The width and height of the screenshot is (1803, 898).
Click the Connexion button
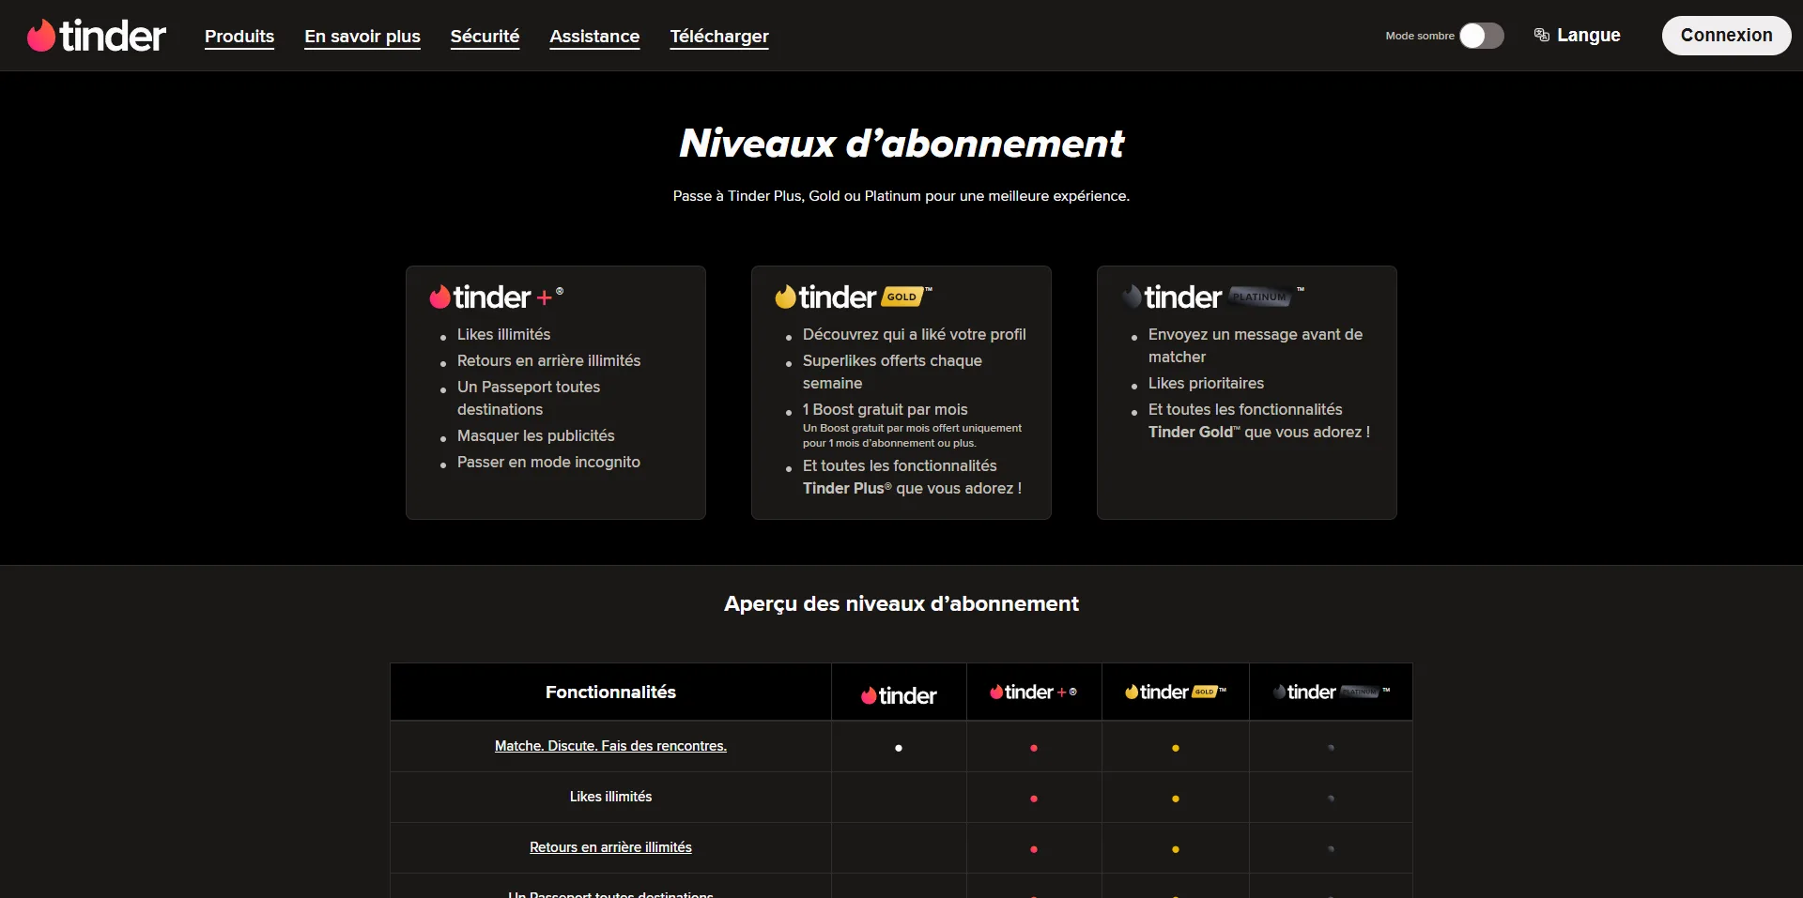click(1726, 36)
